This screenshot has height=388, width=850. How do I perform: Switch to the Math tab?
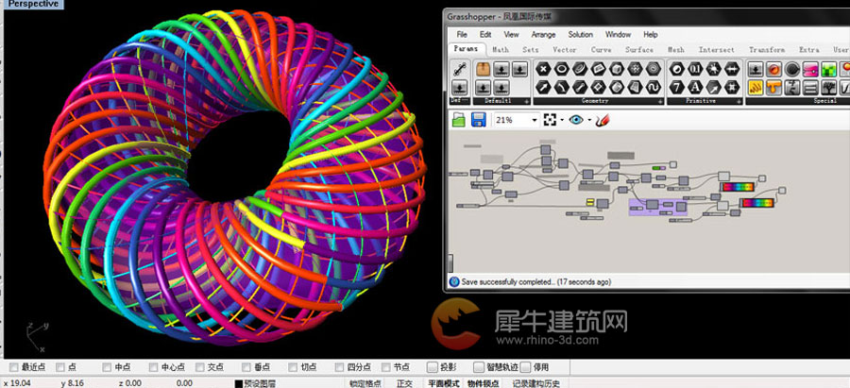coord(501,49)
